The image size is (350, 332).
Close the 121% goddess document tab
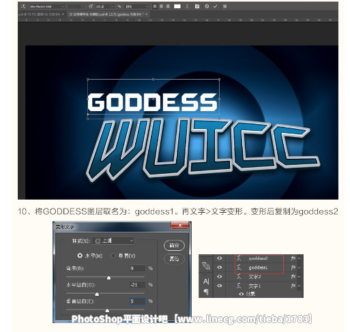147,14
